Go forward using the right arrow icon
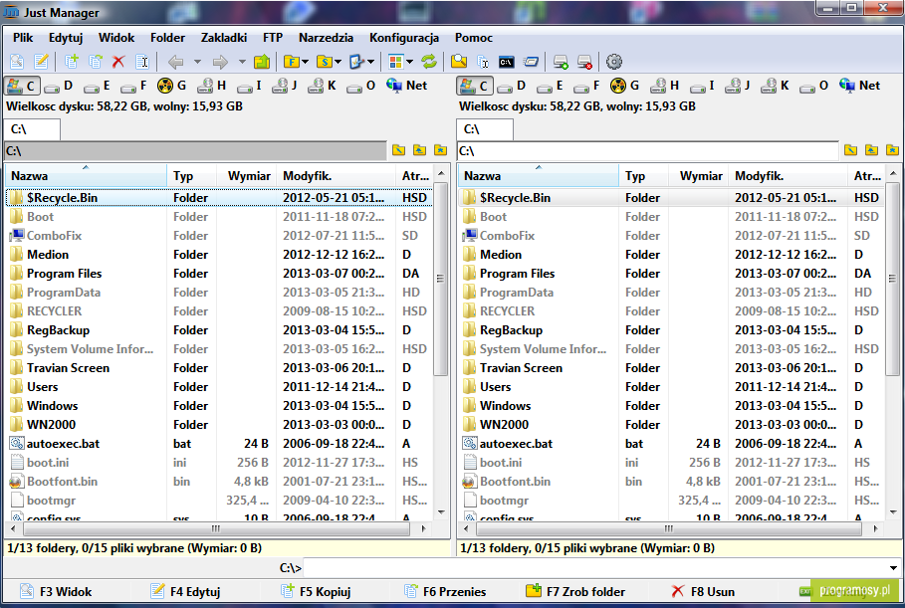Viewport: 905px width, 608px height. click(x=220, y=62)
